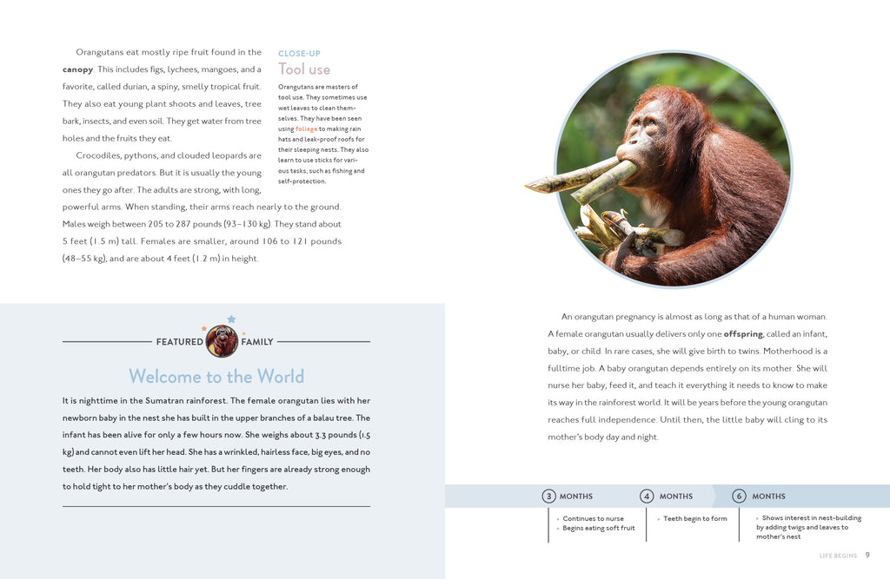Click the line ending 'mother's body day and night.'

coord(603,438)
